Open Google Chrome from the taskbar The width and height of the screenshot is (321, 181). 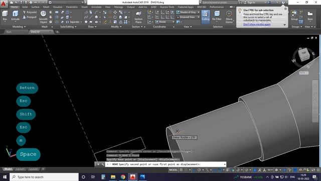coord(123,177)
